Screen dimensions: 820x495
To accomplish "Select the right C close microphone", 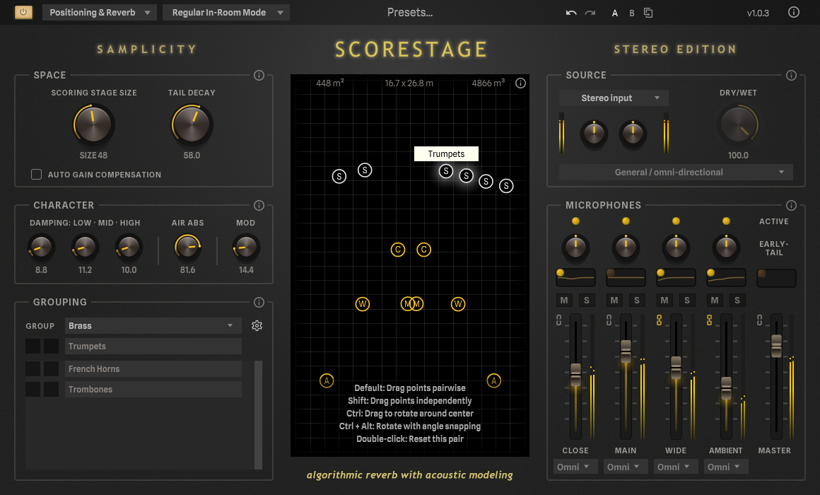I will click(x=423, y=250).
